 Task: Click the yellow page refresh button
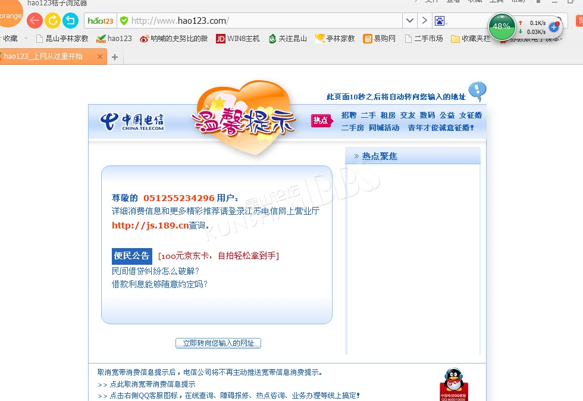click(x=52, y=21)
